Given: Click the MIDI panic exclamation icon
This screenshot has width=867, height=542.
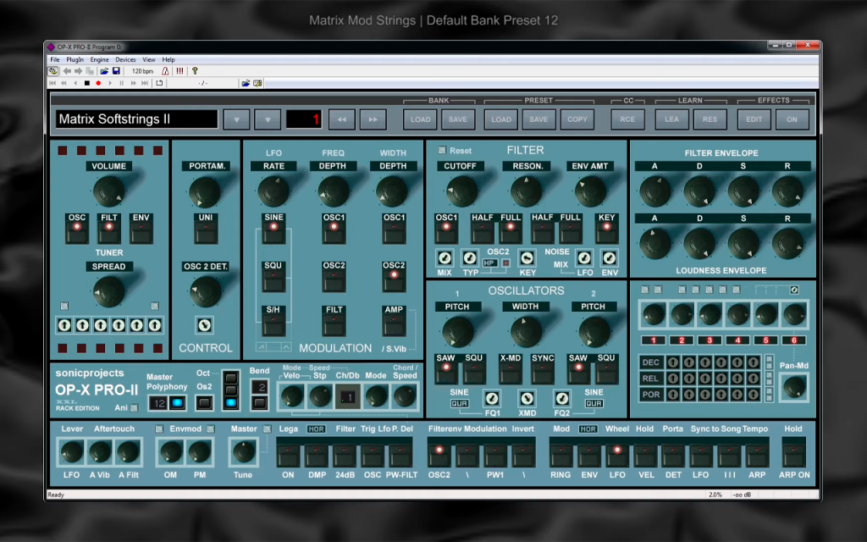Looking at the screenshot, I should click(179, 71).
